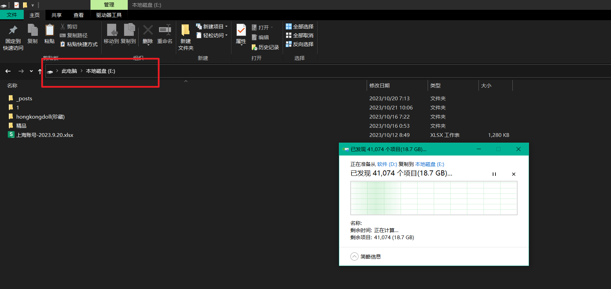Select the copy progress graph
Image resolution: width=611 pixels, height=289 pixels.
434,198
